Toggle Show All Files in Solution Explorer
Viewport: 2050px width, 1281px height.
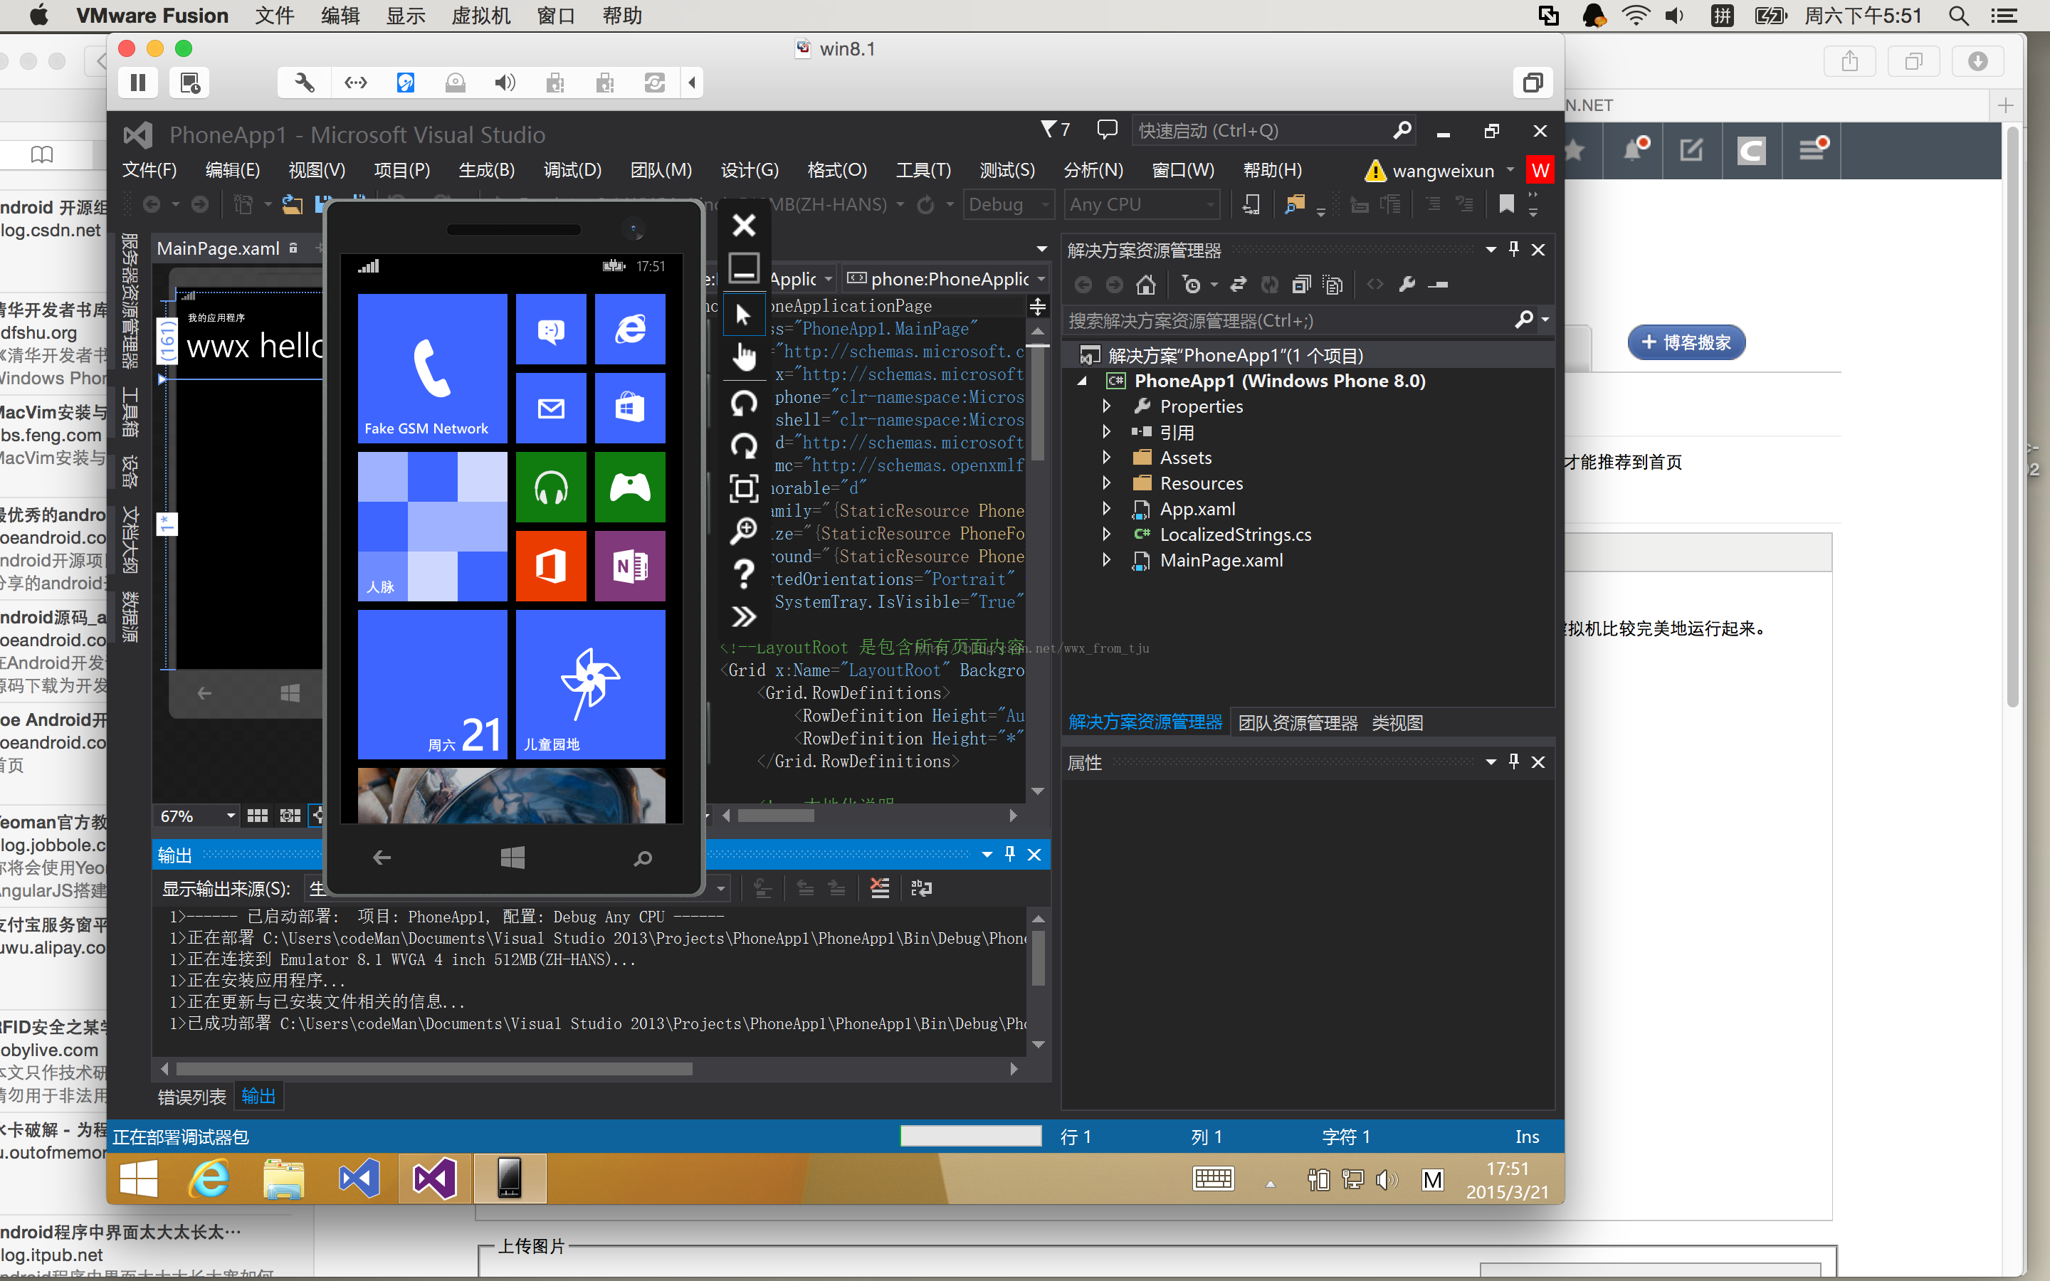[x=1332, y=285]
